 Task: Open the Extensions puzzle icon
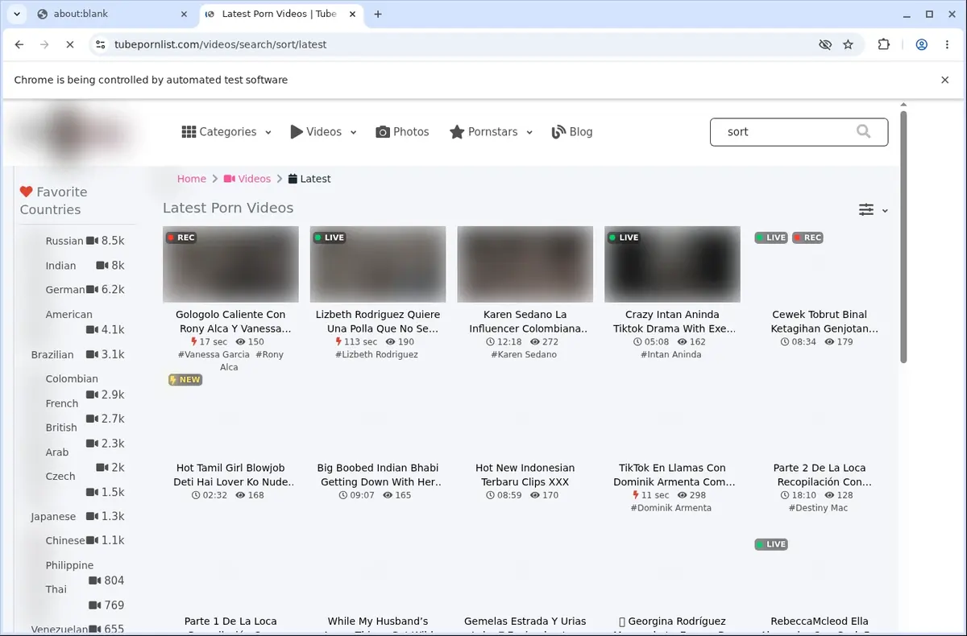click(x=884, y=45)
